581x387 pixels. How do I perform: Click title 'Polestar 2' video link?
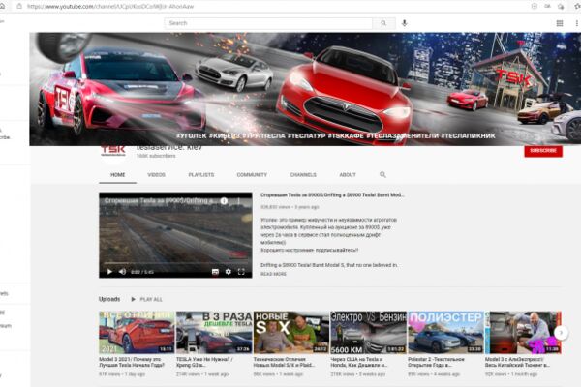(x=436, y=362)
